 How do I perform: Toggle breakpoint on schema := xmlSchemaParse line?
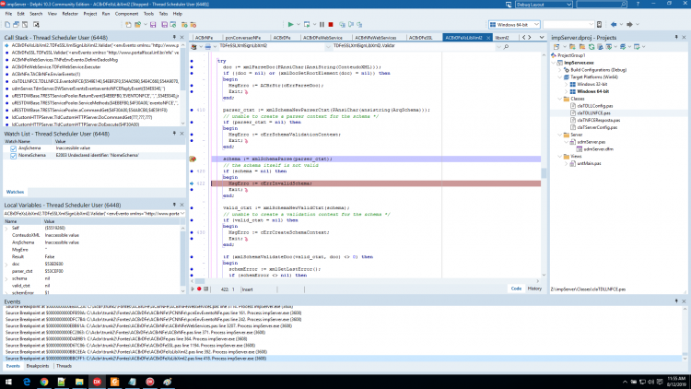pos(193,159)
